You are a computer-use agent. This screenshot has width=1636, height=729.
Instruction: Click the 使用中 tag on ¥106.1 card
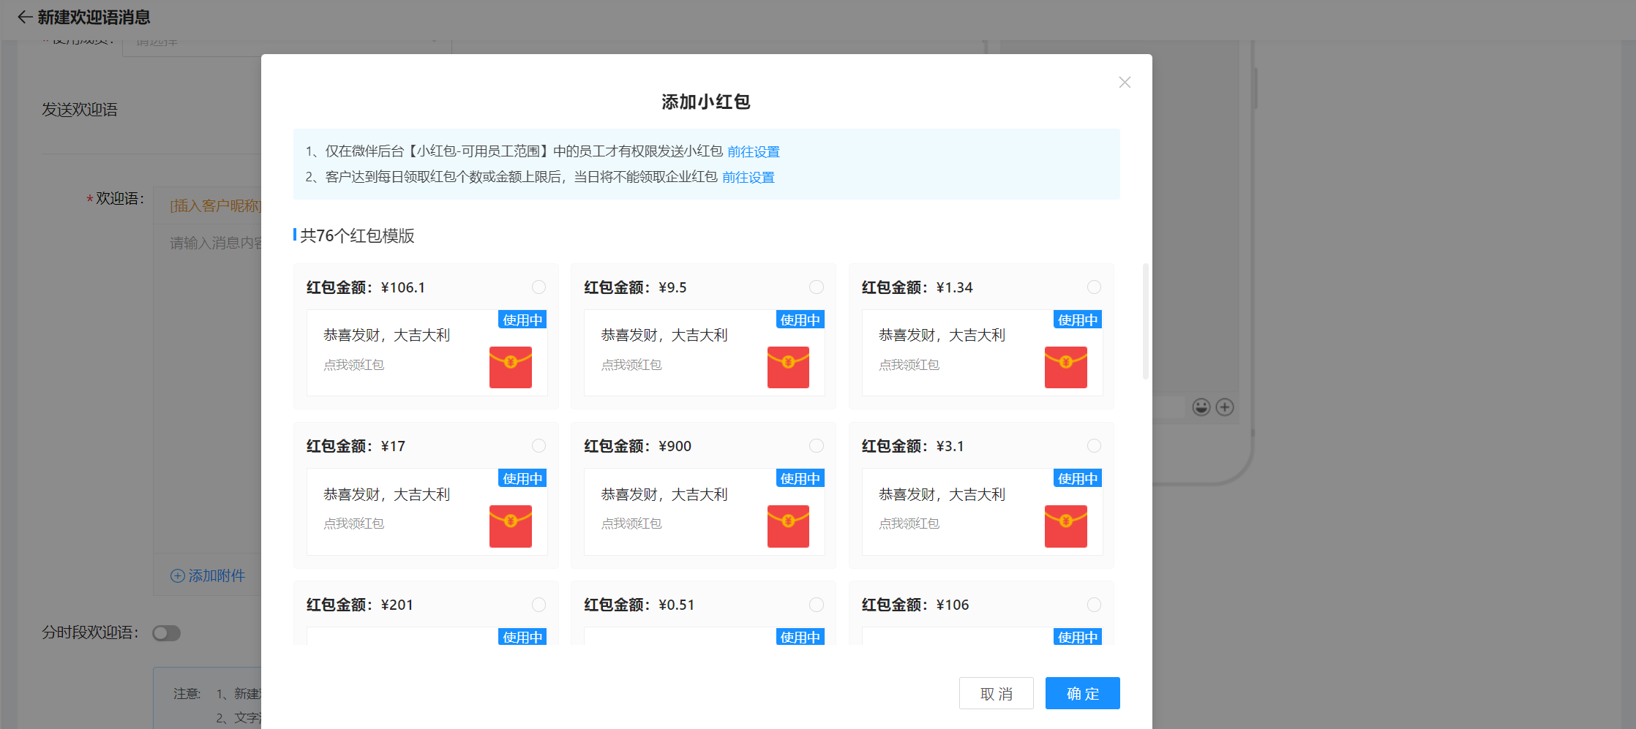[x=522, y=320]
